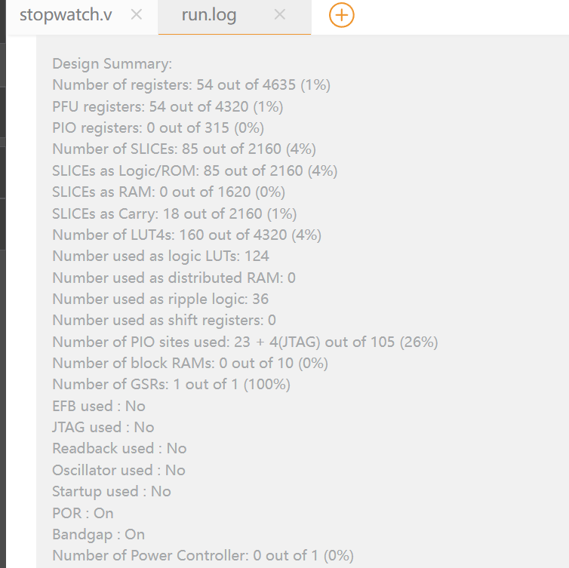Click the Number of Power Controller line

click(203, 556)
